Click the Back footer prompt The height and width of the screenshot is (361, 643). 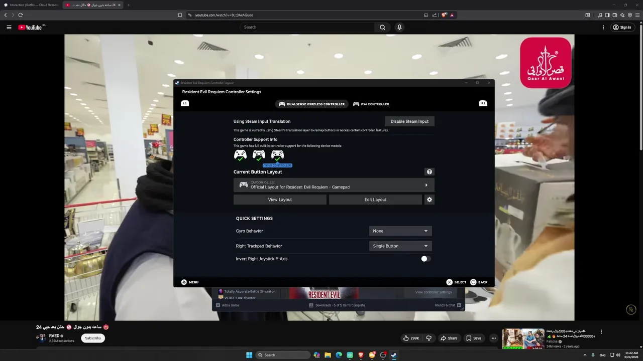click(479, 282)
